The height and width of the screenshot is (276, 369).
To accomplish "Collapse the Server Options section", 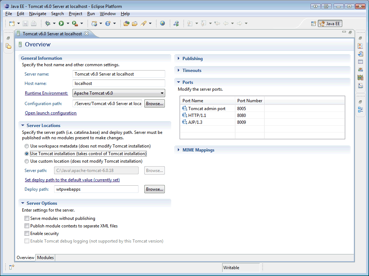I will (23, 203).
